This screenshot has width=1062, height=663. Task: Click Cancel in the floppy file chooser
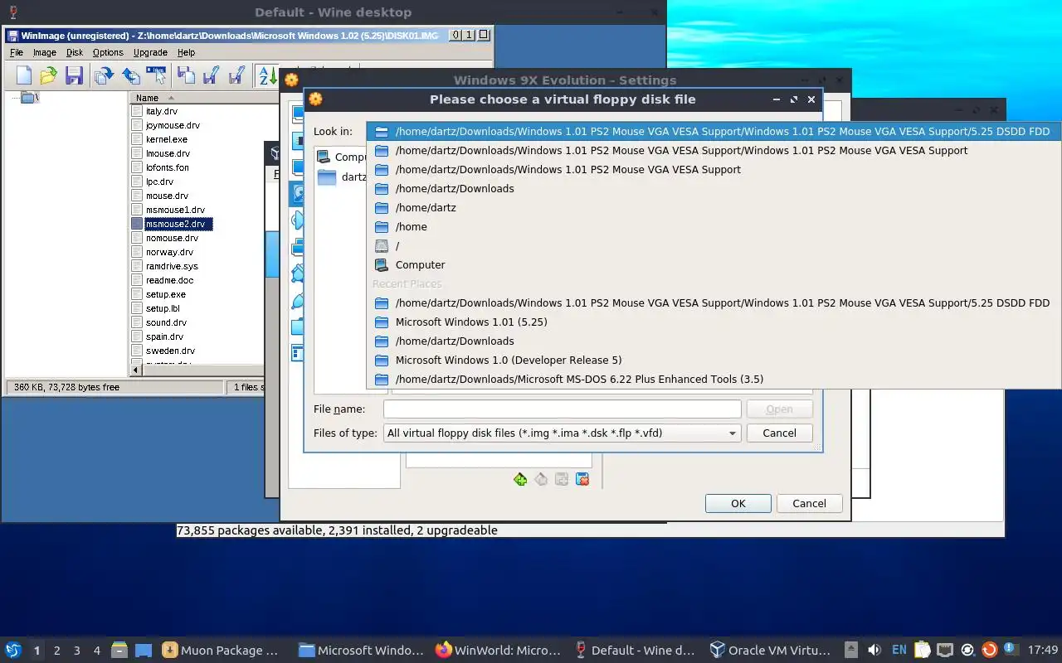click(x=779, y=433)
